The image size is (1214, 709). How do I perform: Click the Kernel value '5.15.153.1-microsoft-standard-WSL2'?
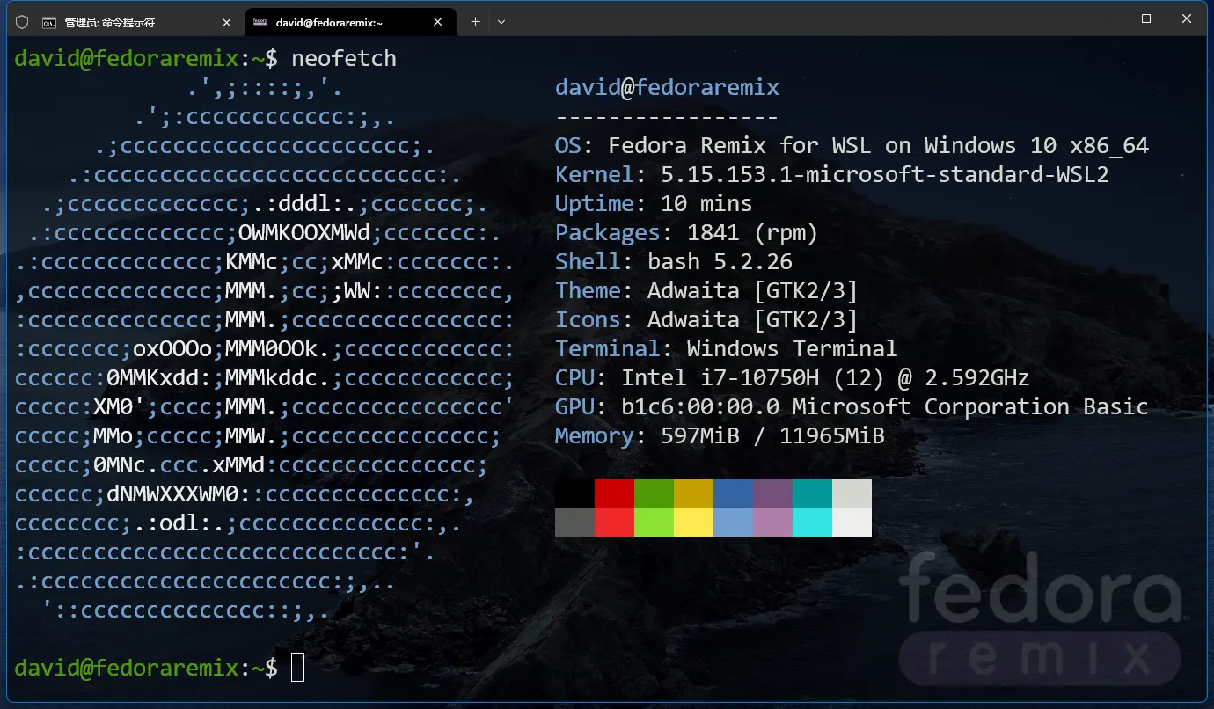tap(885, 174)
